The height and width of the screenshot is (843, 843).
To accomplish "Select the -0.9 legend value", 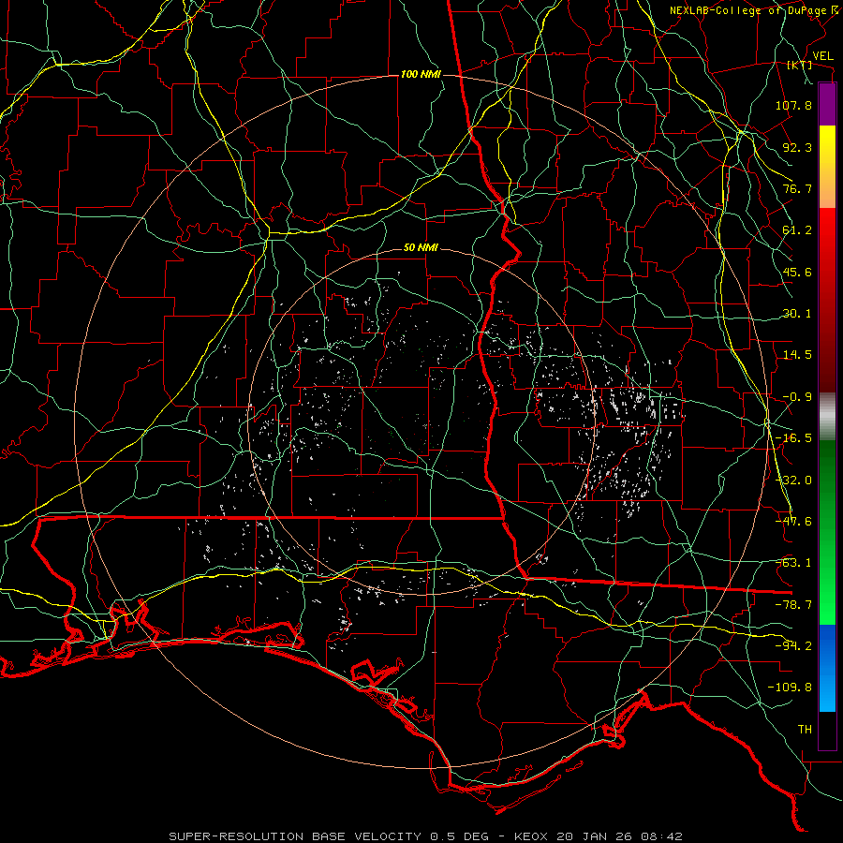I will (x=797, y=397).
